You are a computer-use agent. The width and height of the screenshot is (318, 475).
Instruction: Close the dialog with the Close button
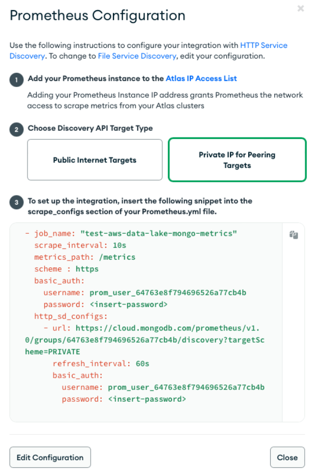287,457
